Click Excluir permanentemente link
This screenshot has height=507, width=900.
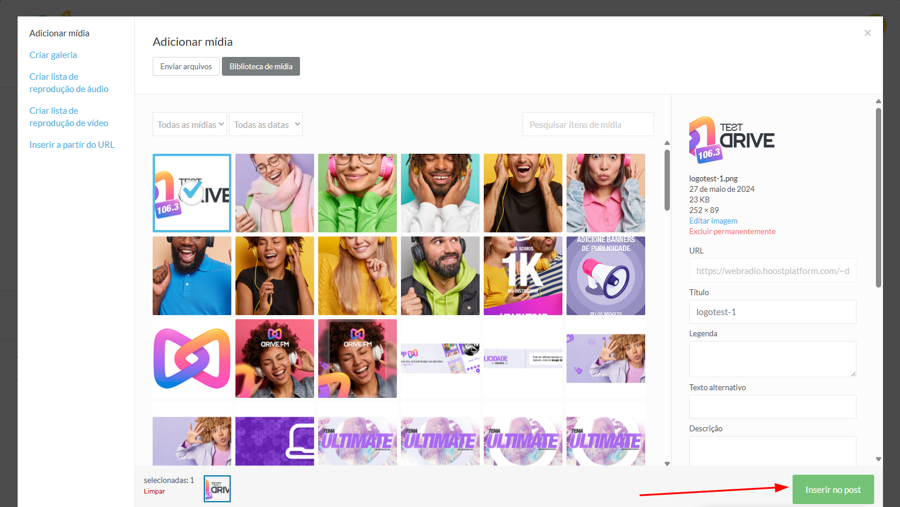pos(732,231)
